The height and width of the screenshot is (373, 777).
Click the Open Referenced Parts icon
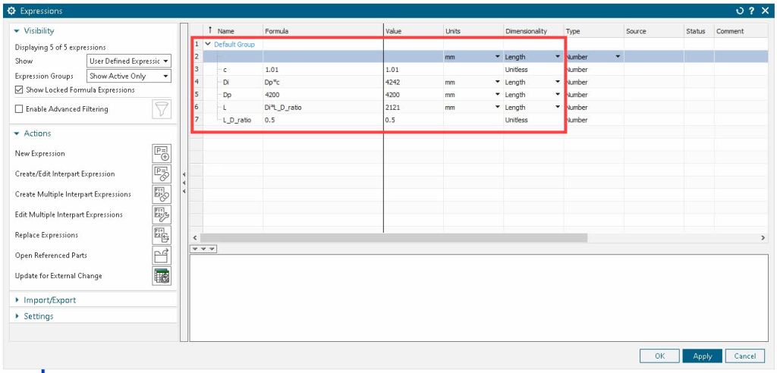(162, 255)
